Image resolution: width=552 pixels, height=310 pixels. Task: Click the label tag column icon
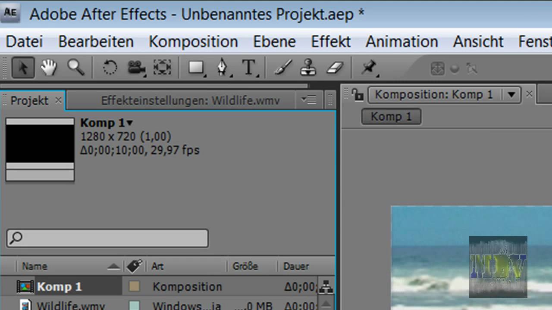click(135, 266)
